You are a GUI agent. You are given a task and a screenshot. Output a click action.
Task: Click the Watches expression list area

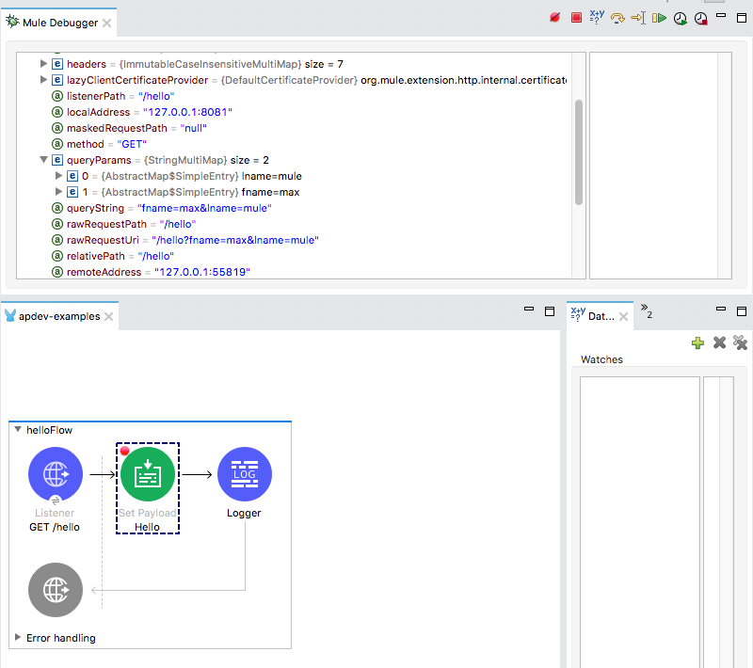(640, 521)
